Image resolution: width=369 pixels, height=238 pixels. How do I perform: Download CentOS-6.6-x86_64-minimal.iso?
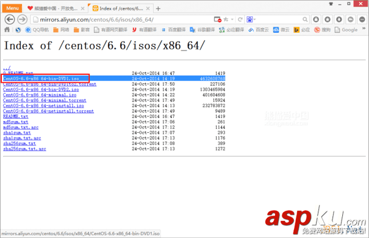[40, 95]
